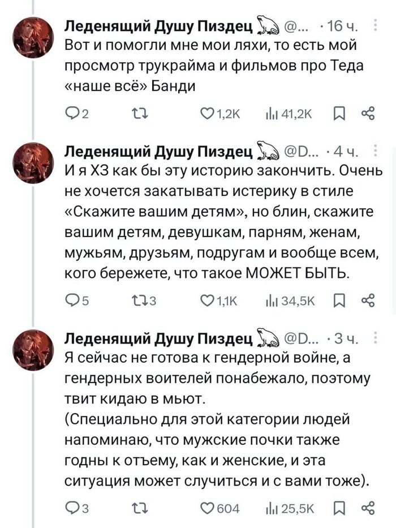
Task: Bookmark the third tweet about gender war
Action: point(338,508)
